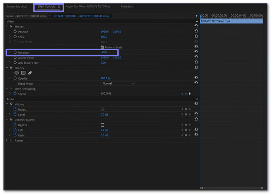Select the free draw bezier pen mask tool

coord(30,73)
